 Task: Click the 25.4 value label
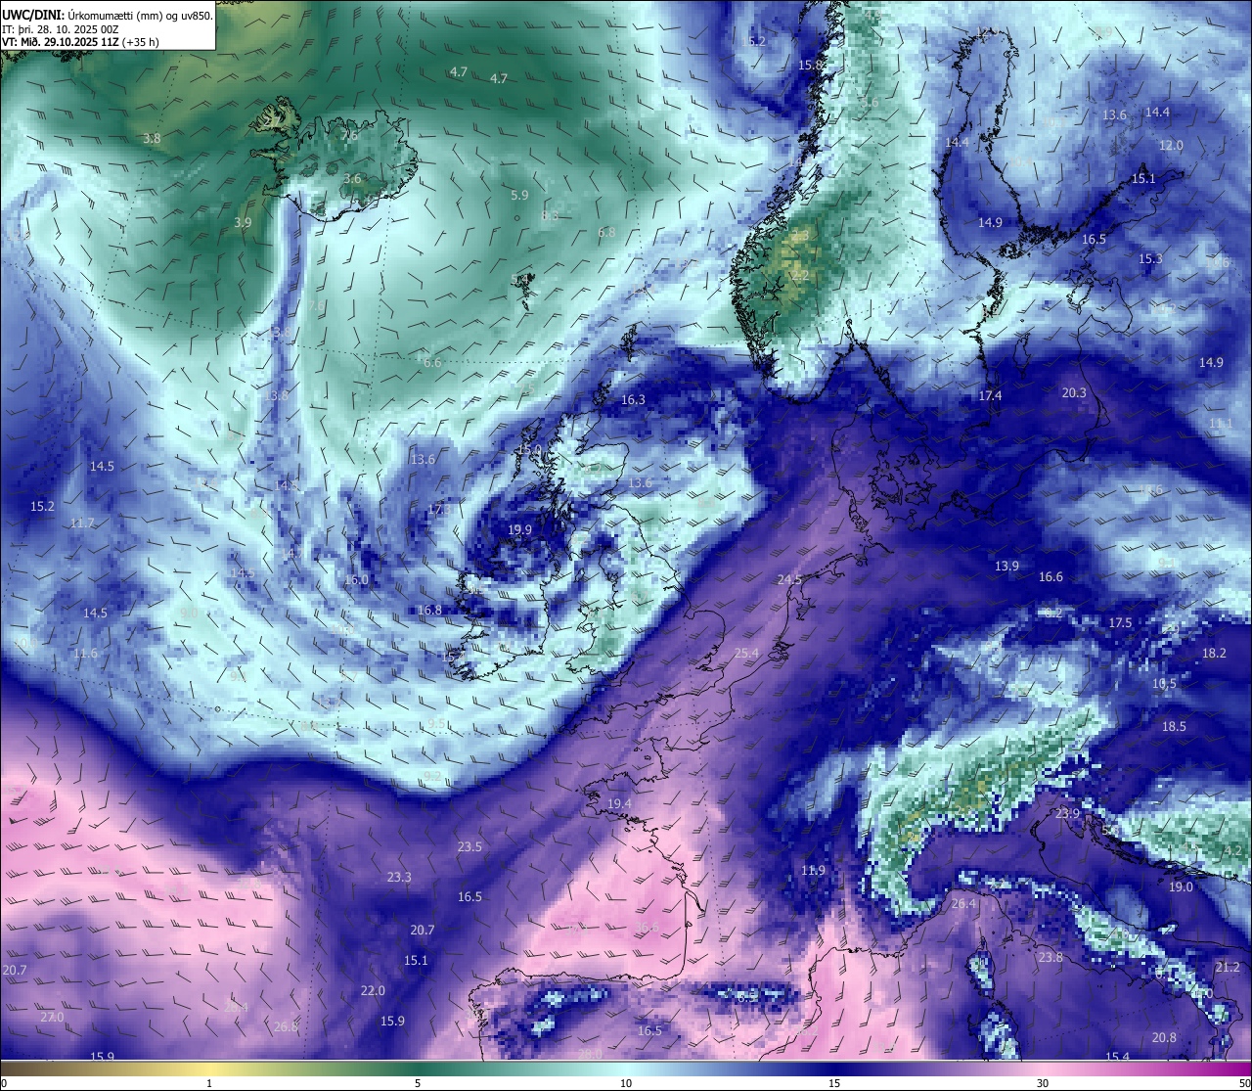tap(746, 653)
